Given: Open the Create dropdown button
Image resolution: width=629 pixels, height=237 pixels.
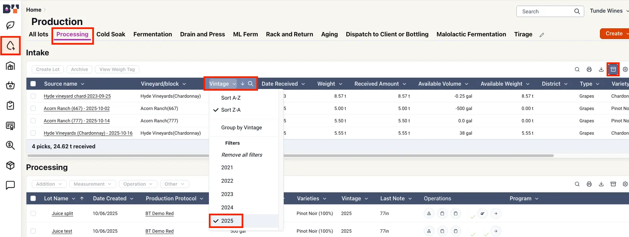Looking at the screenshot, I should click(x=614, y=34).
